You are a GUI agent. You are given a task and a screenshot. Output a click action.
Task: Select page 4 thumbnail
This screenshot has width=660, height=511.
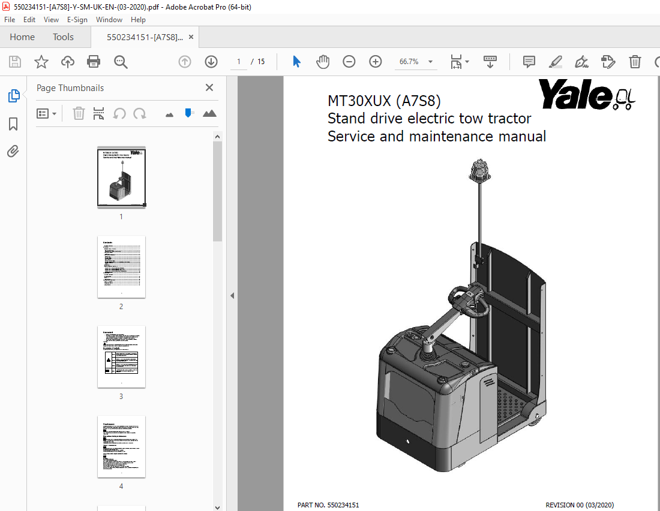click(x=121, y=447)
